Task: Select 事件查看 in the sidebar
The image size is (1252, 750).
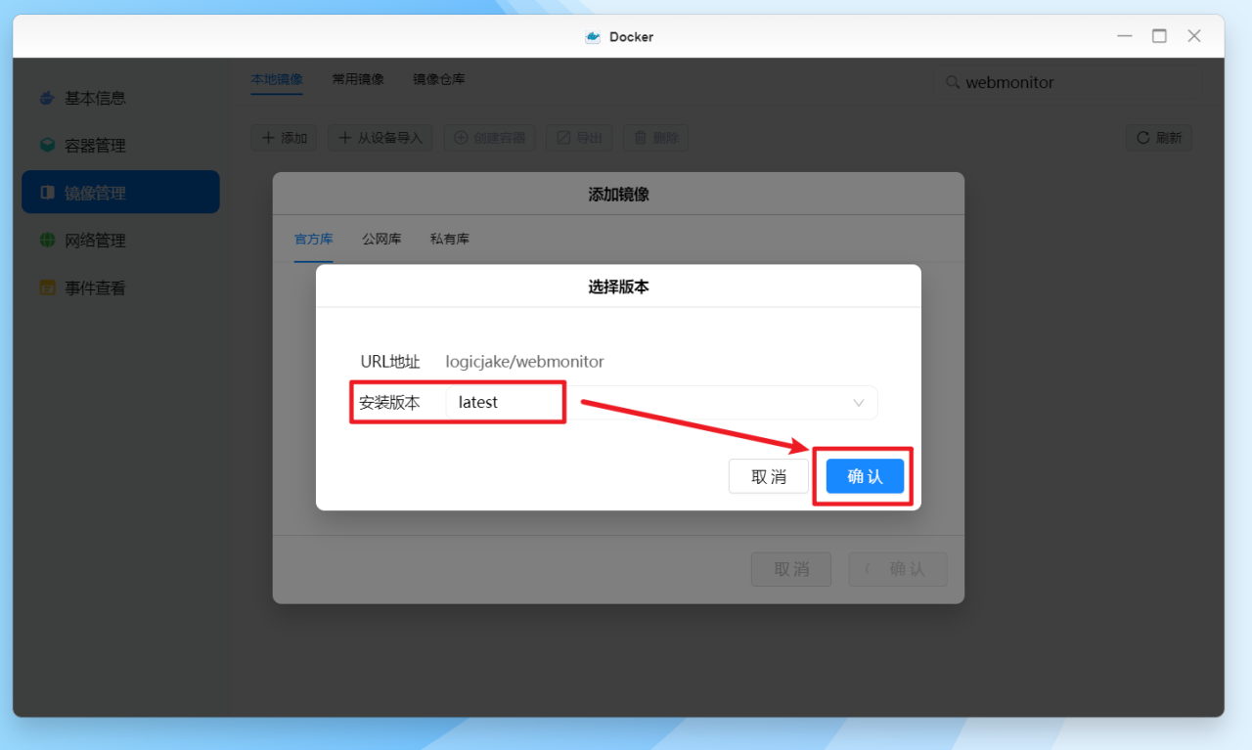Action: (95, 287)
